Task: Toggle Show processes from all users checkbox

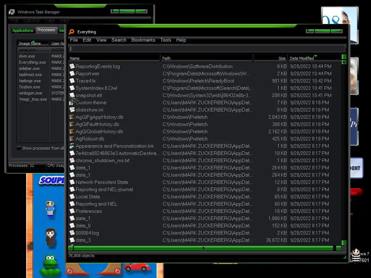Action: (x=19, y=148)
